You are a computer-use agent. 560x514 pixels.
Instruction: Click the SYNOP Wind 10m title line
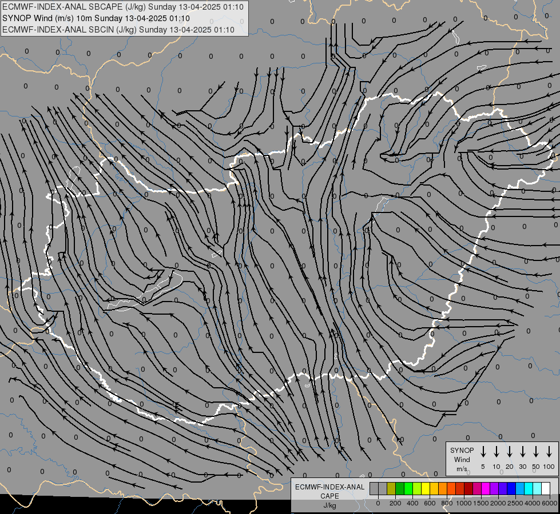click(x=96, y=18)
